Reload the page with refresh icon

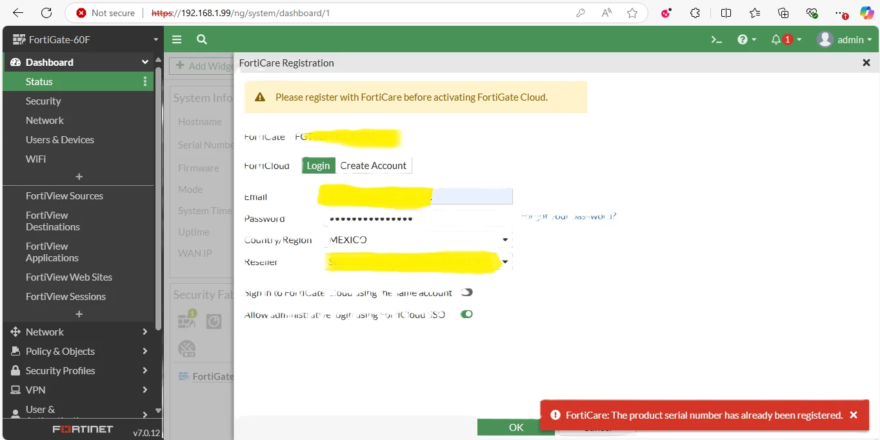point(46,13)
